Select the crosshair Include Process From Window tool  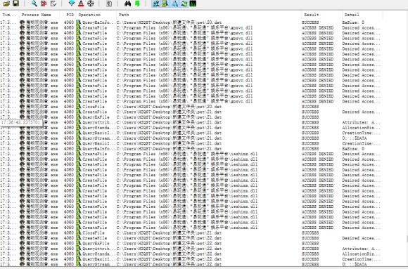(x=90, y=4)
